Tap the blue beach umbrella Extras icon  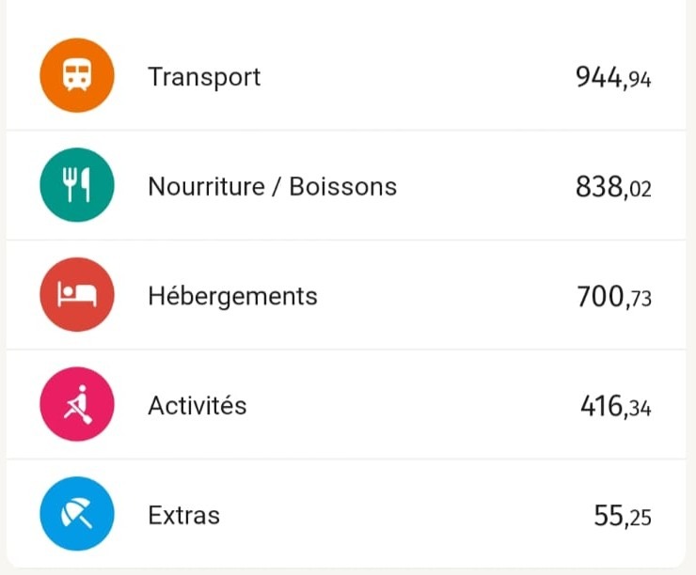[x=77, y=513]
